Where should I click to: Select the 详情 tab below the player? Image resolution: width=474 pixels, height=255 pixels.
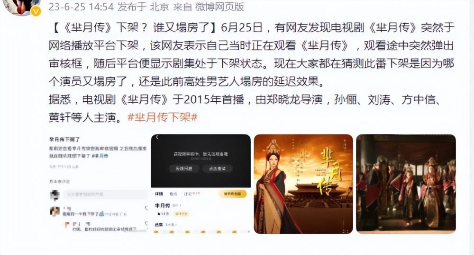click(x=159, y=194)
